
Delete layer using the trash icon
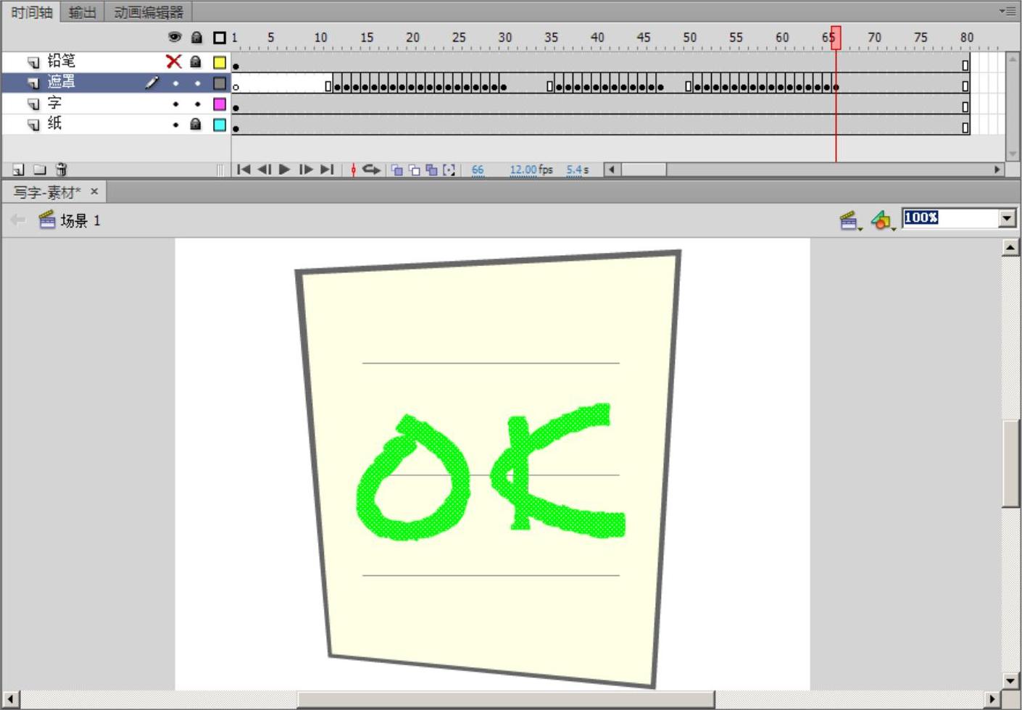[62, 170]
